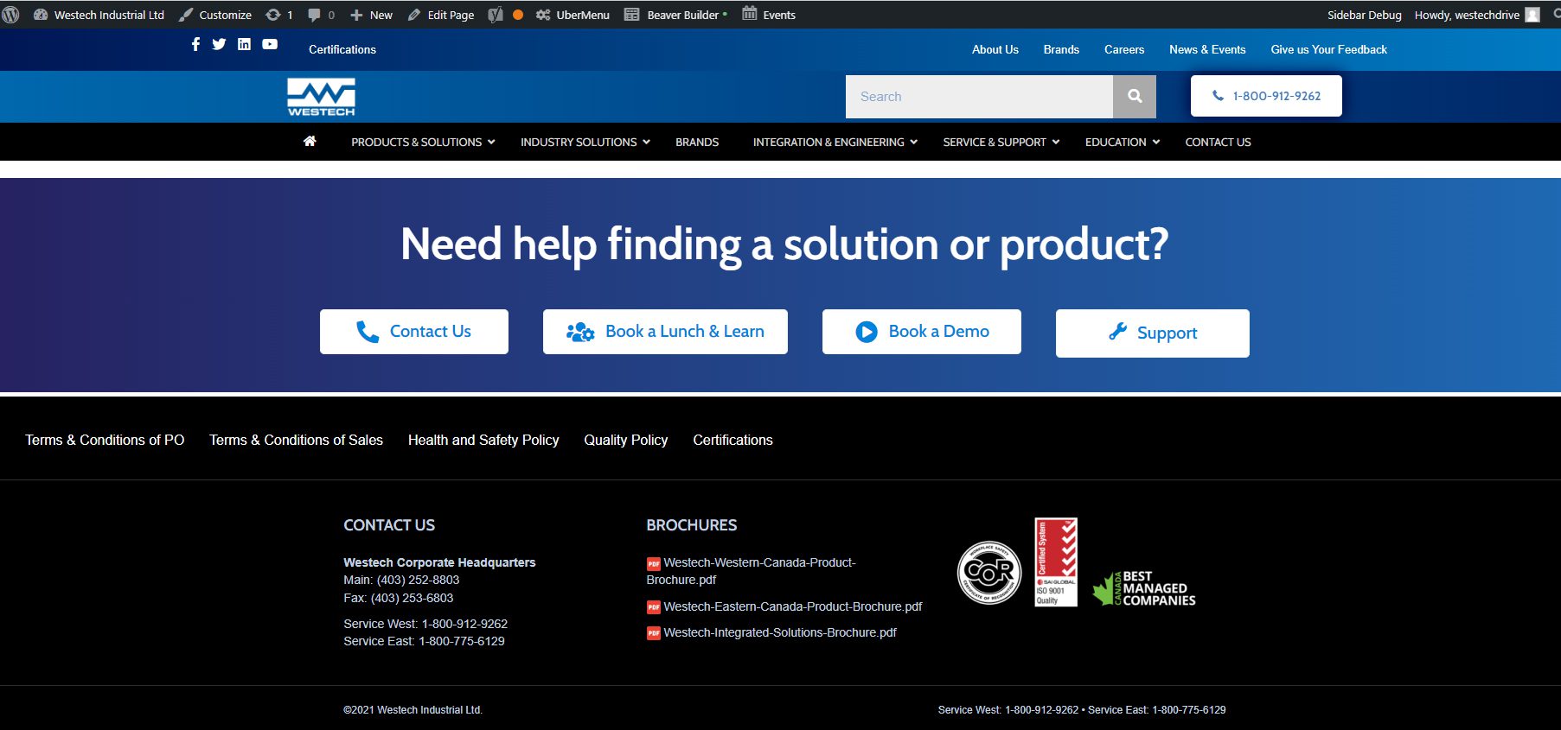
Task: Open the Brands menu item
Action: (697, 143)
